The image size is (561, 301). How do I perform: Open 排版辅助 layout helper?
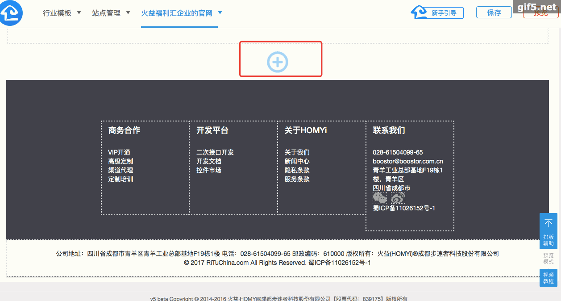pyautogui.click(x=549, y=231)
